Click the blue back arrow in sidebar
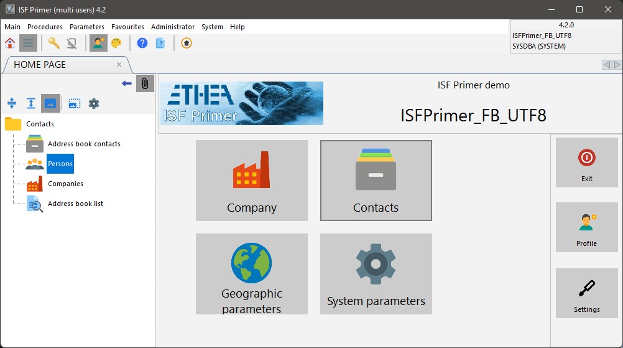 tap(127, 83)
